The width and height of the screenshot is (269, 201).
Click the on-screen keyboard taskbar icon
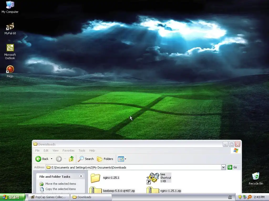(x=230, y=197)
